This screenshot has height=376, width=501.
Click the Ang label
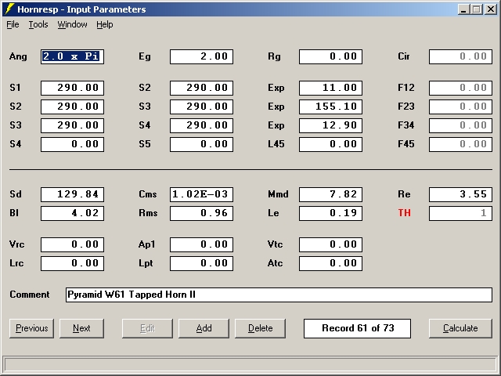point(18,56)
